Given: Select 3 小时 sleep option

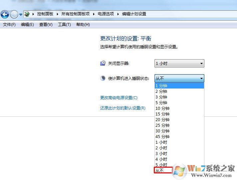Looking at the screenshot, I should [179, 154].
